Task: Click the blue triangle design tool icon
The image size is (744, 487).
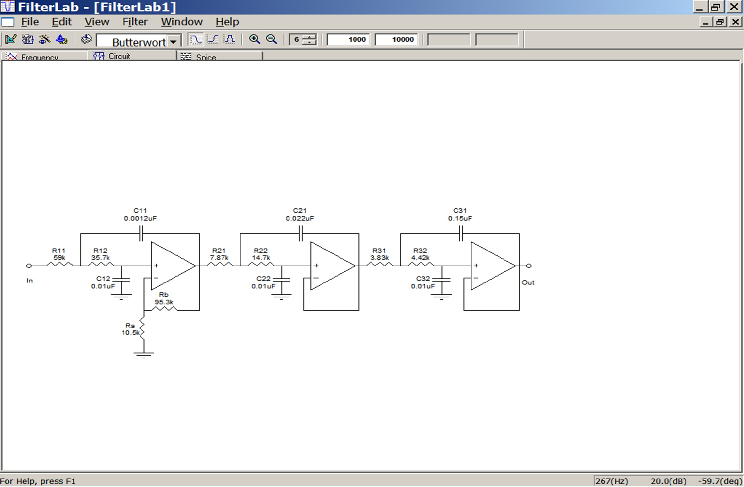Action: tap(61, 39)
